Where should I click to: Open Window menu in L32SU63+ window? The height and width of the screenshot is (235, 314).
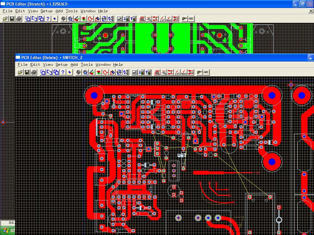pos(88,11)
